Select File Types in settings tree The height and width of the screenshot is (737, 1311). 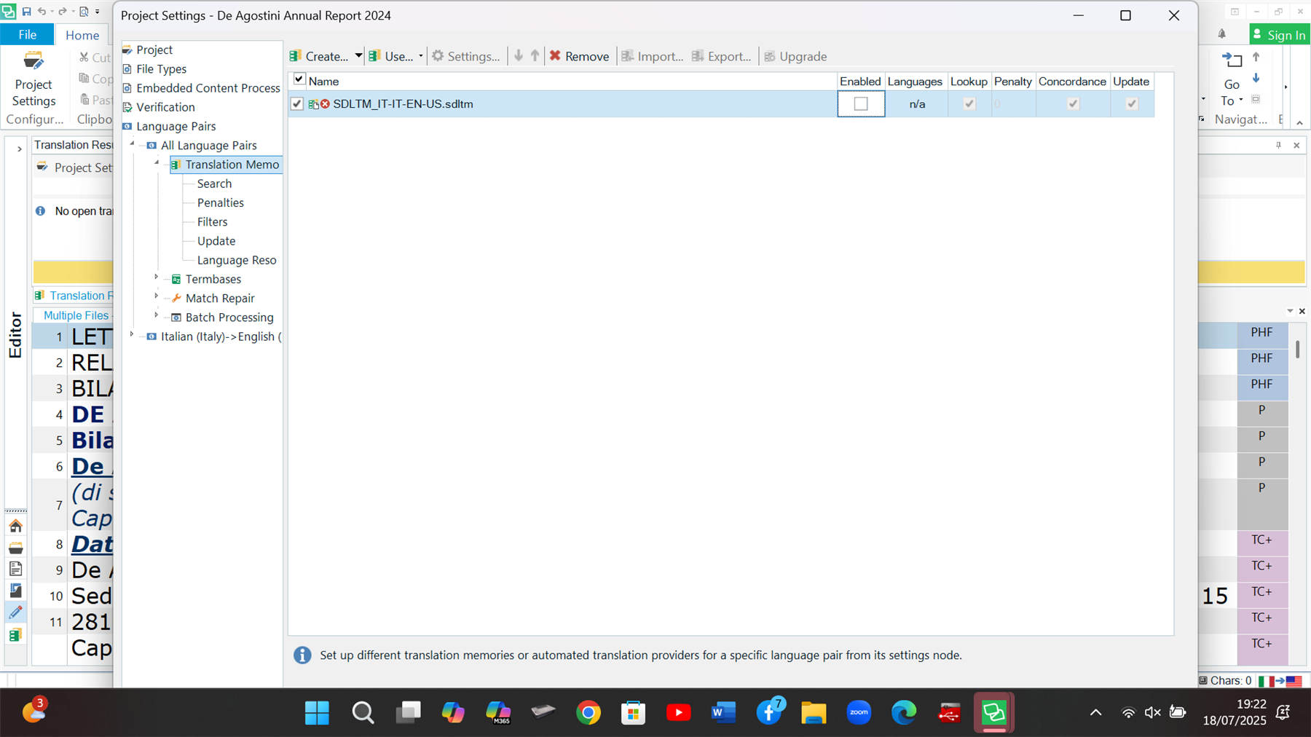click(162, 69)
